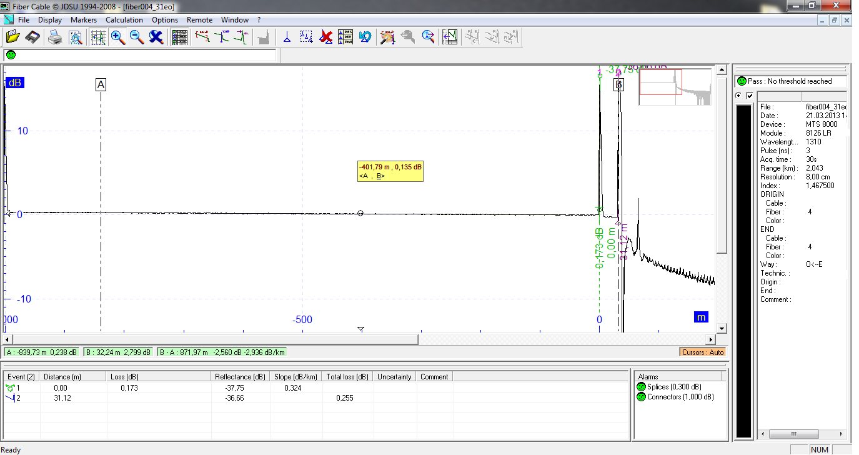Screen dimensions: 859x455
Task: Open the Display menu
Action: click(x=50, y=20)
